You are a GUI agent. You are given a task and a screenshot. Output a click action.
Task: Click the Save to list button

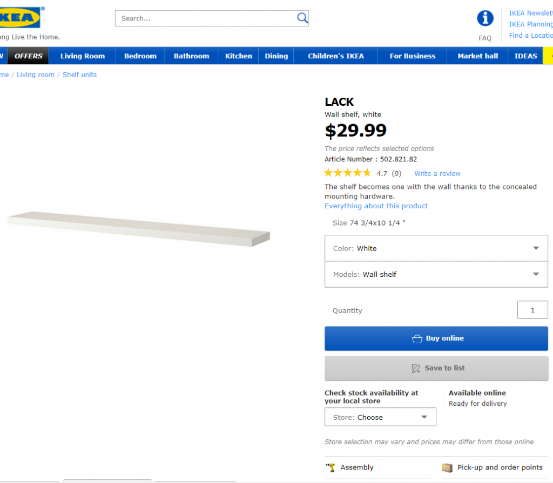pos(436,368)
